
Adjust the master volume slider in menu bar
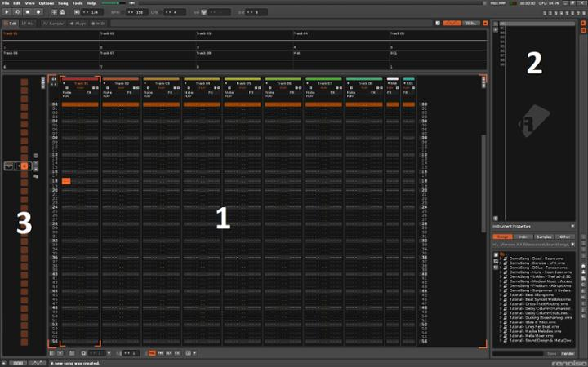click(114, 3)
